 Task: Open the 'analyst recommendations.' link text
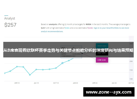[52, 31]
